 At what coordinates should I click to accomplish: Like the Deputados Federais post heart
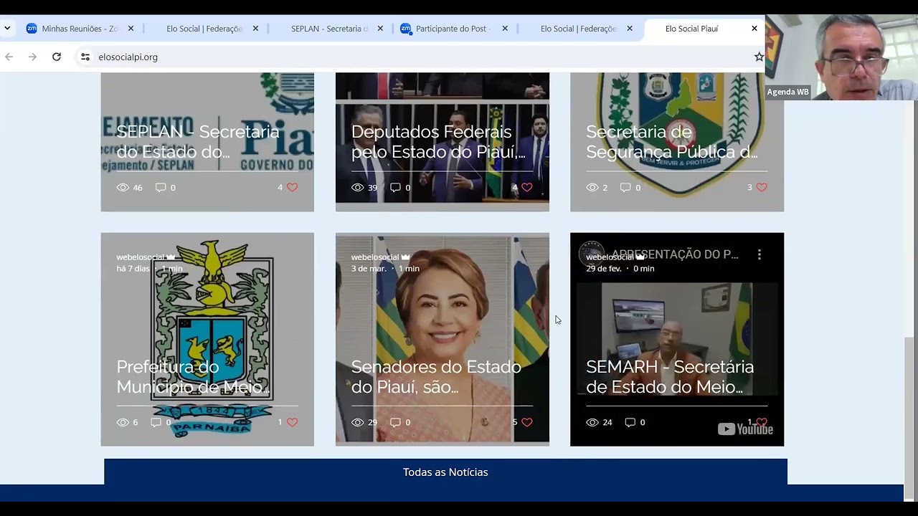coord(526,187)
